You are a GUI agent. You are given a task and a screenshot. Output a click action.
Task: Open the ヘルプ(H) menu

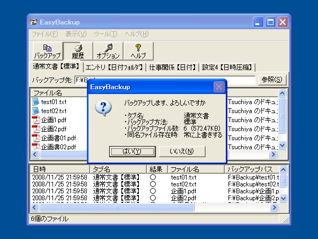(x=137, y=34)
